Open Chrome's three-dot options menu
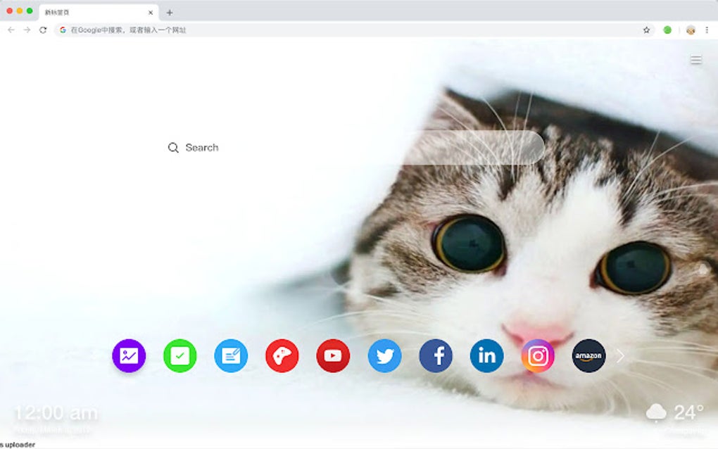The image size is (718, 449). coord(707,30)
